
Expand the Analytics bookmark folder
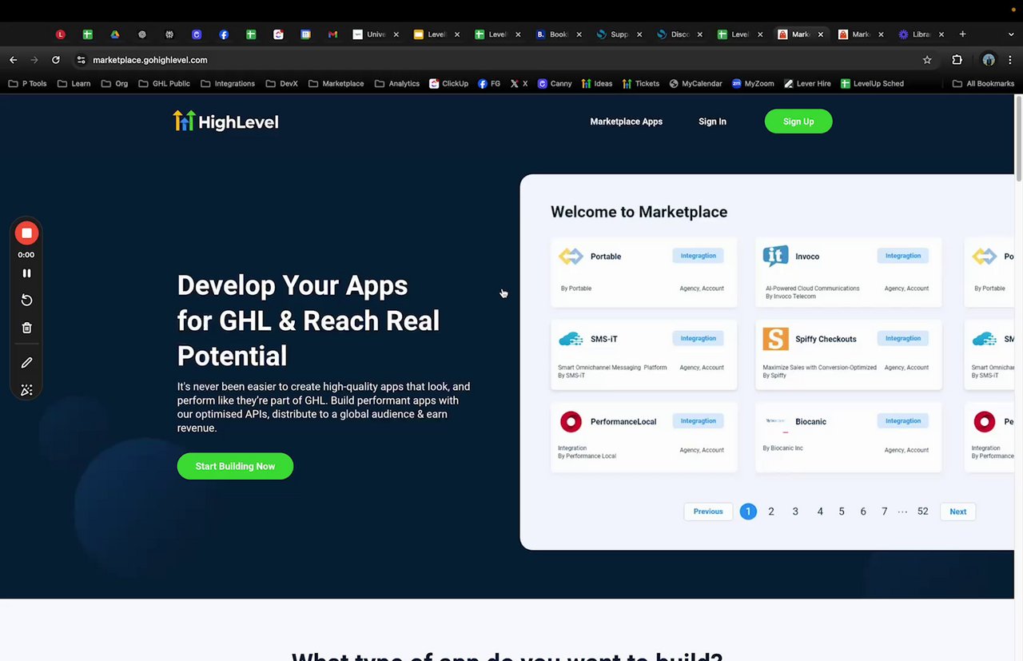coord(397,83)
